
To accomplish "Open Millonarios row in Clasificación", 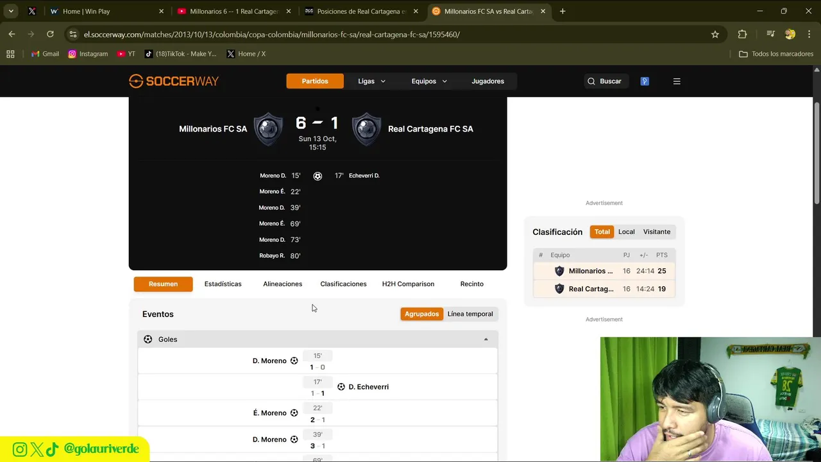I will click(x=604, y=271).
